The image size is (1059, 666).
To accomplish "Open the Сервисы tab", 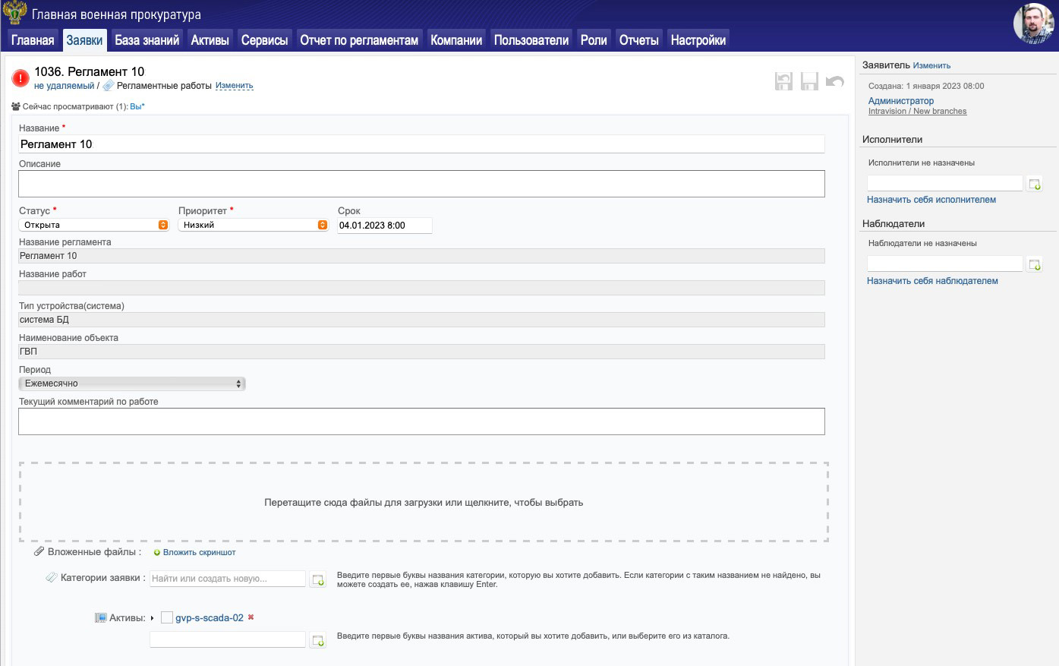I will pyautogui.click(x=264, y=40).
